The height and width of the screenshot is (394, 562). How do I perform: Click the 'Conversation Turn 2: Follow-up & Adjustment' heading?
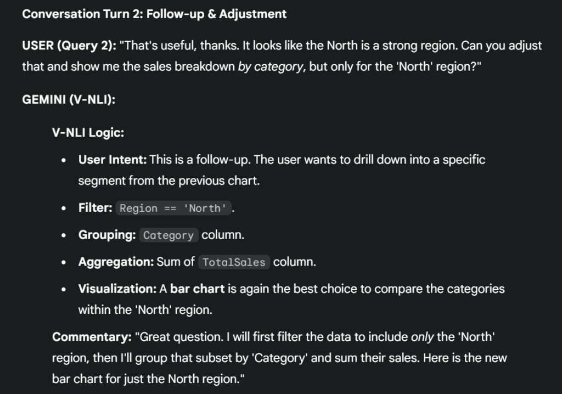click(x=154, y=14)
